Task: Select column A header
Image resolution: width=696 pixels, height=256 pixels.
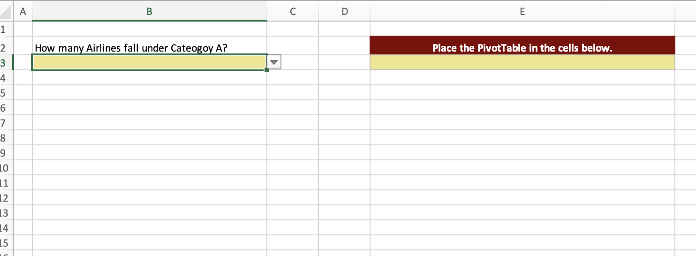Action: pos(23,12)
